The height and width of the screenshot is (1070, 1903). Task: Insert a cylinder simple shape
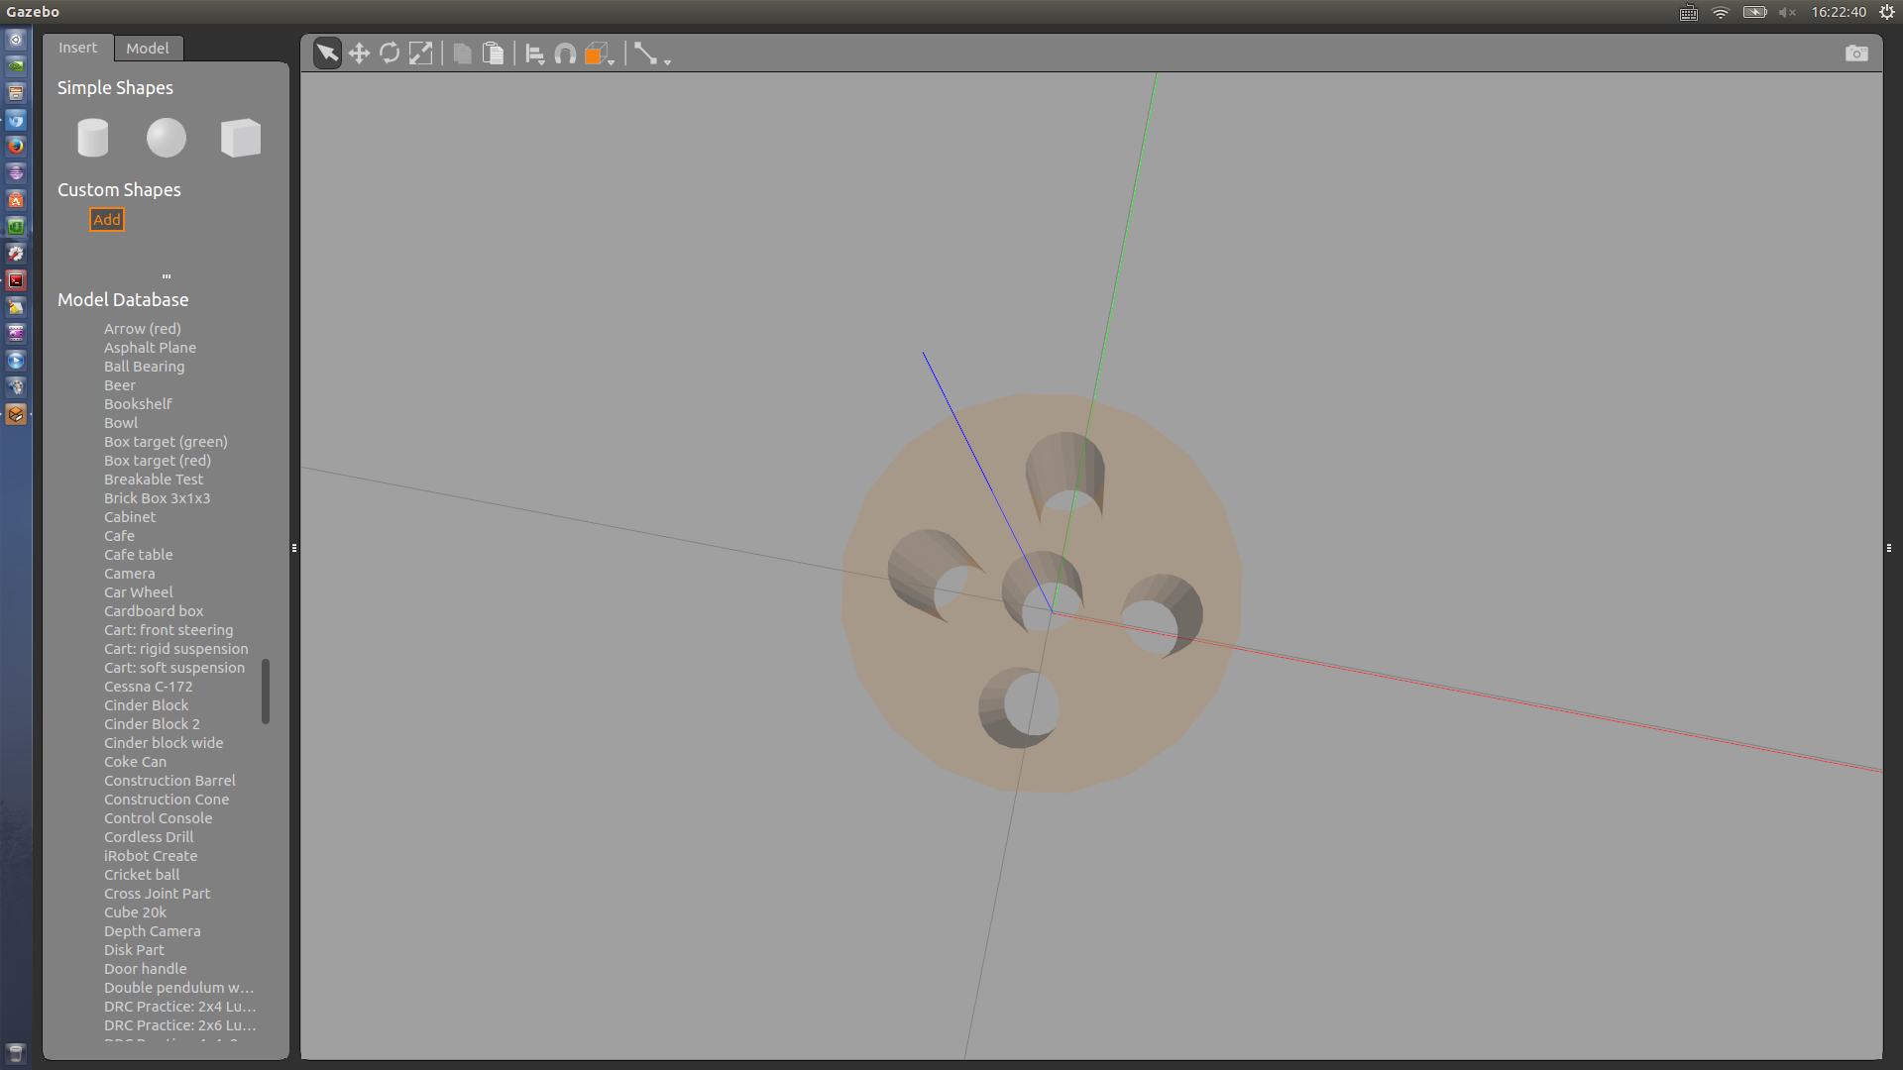point(93,138)
